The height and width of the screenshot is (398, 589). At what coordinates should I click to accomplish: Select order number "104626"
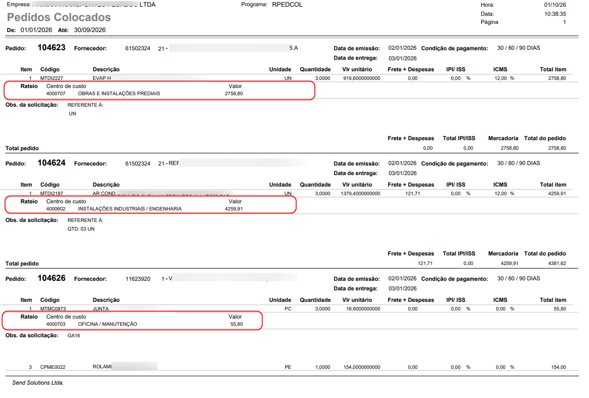pos(52,278)
